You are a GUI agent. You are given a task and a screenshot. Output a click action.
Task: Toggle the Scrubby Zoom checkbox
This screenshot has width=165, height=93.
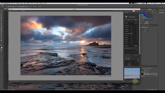tap(23, 7)
